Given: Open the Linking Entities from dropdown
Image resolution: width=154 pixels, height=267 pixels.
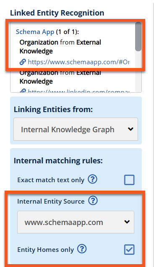Looking at the screenshot, I should pyautogui.click(x=76, y=129).
